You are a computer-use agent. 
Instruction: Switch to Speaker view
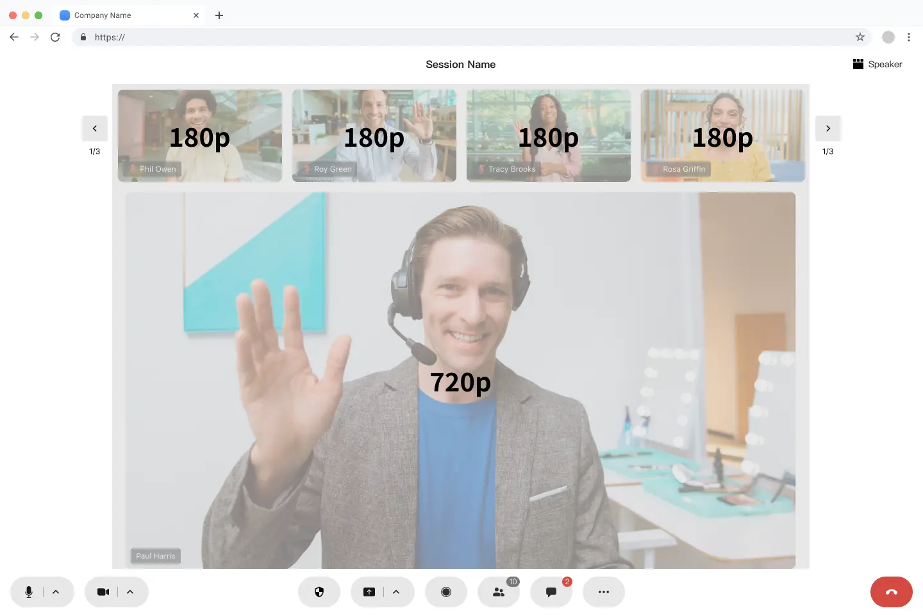pos(877,64)
